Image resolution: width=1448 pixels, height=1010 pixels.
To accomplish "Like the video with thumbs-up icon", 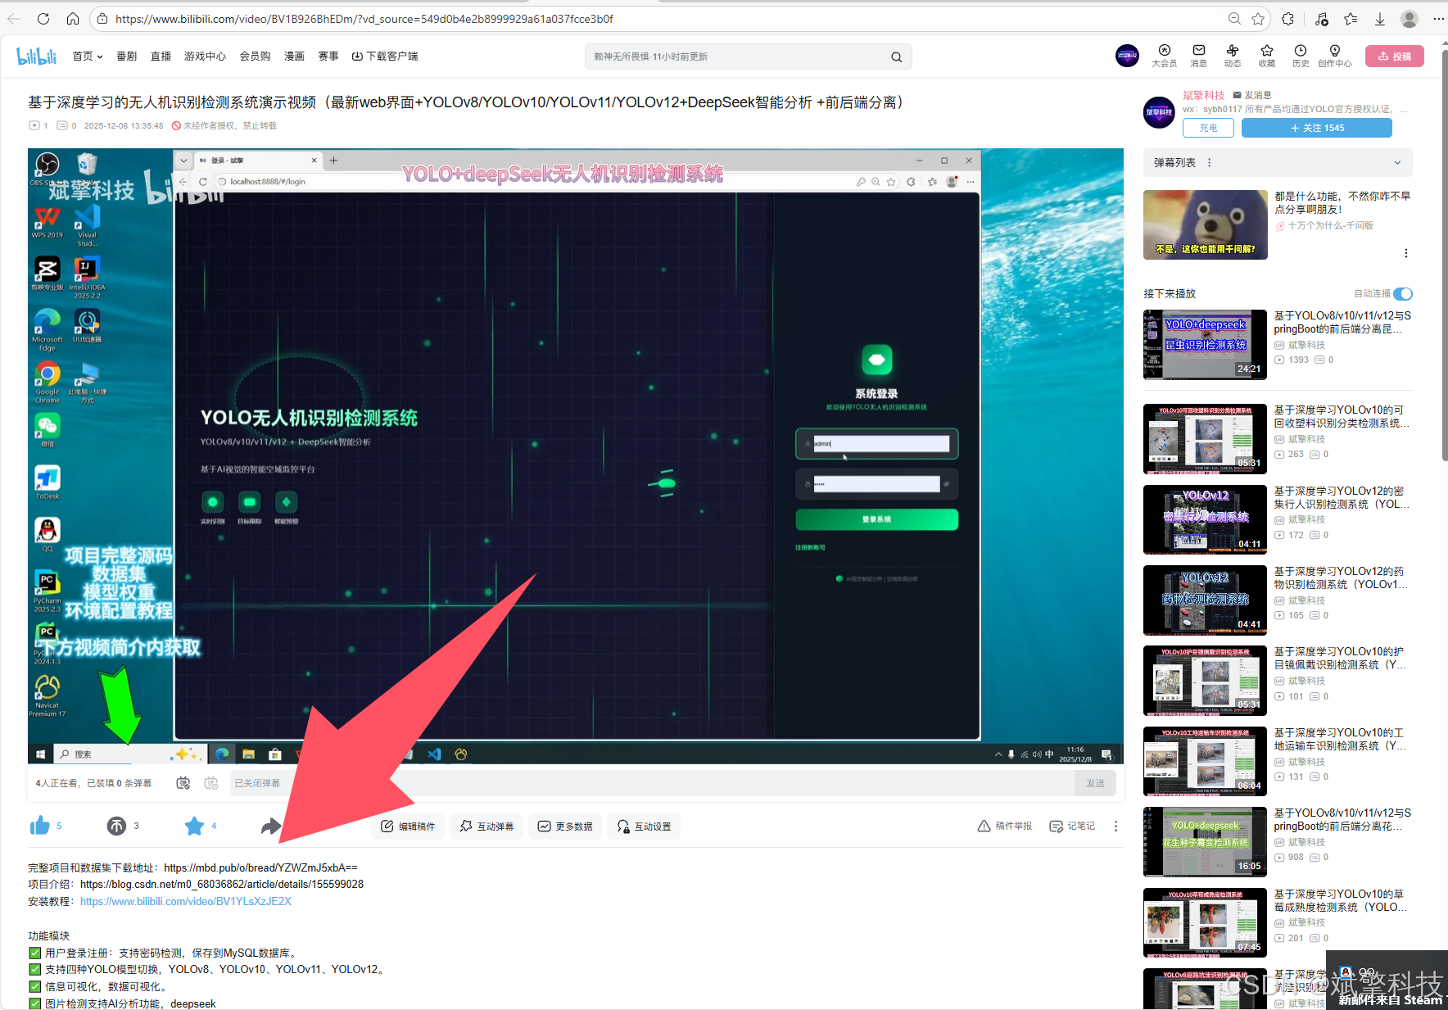I will click(39, 826).
